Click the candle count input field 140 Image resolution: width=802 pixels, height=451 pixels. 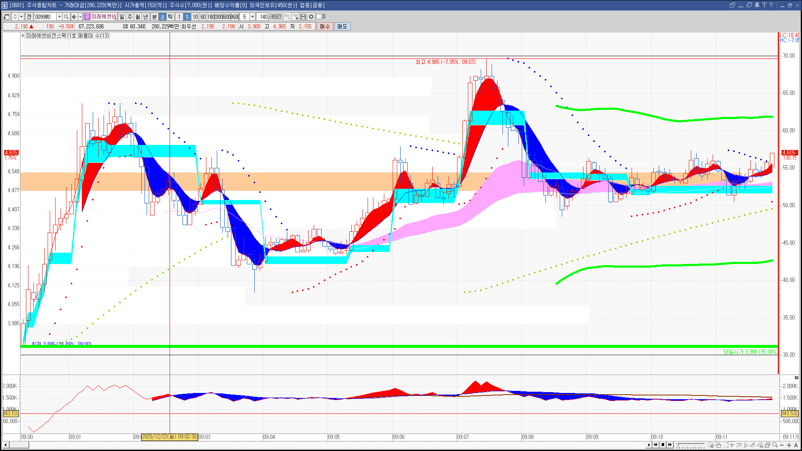coord(263,17)
